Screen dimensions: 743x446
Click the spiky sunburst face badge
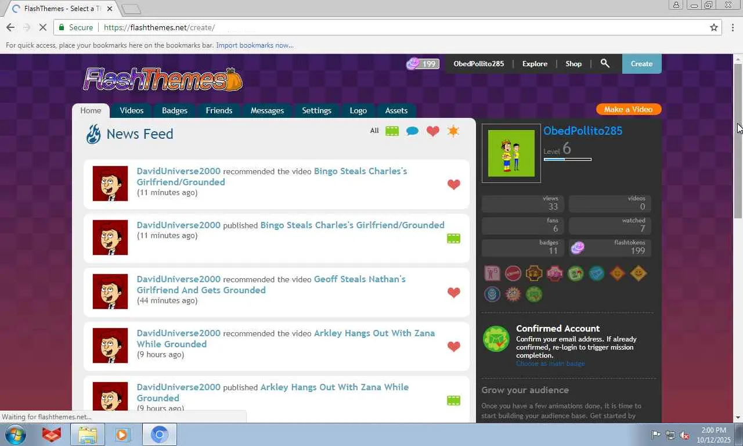tap(513, 294)
